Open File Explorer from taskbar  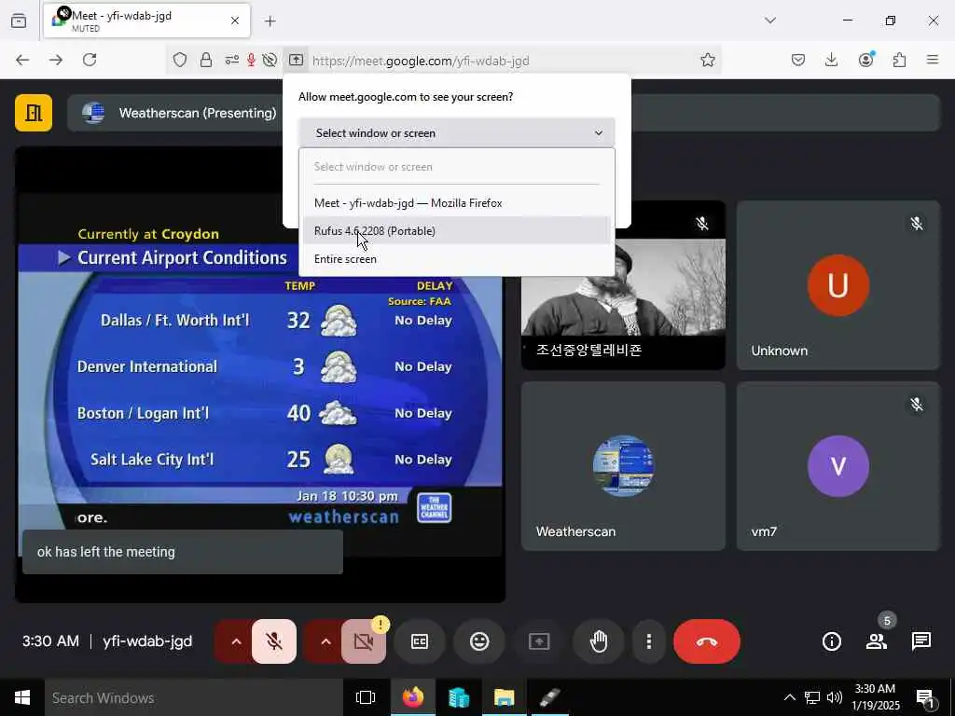(505, 697)
